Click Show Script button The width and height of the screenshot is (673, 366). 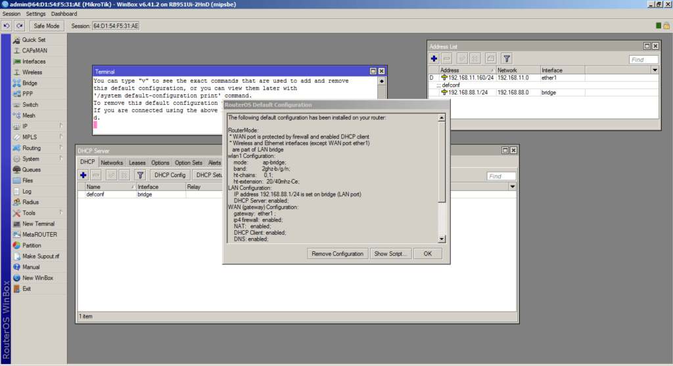click(390, 254)
